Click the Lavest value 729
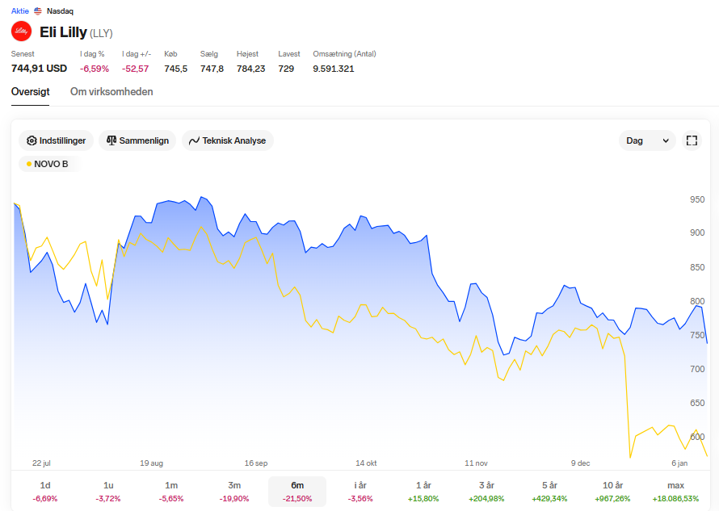Image resolution: width=719 pixels, height=511 pixels. pos(286,69)
